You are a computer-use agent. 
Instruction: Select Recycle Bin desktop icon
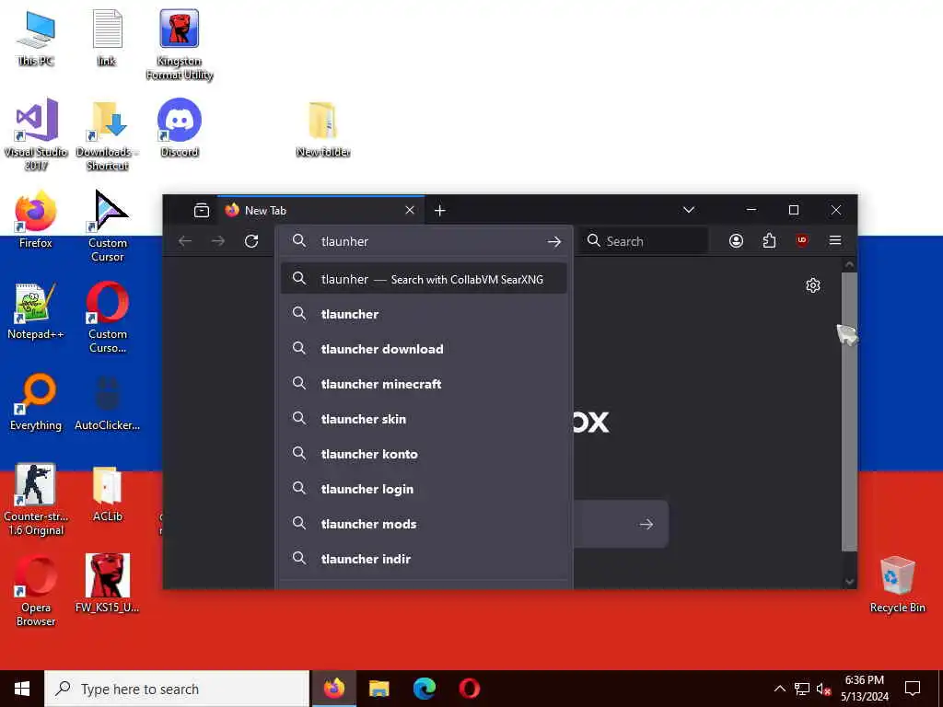(x=897, y=585)
